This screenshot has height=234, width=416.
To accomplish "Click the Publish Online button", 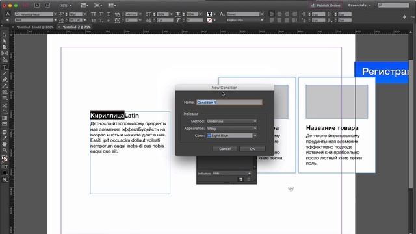I will pos(326,5).
